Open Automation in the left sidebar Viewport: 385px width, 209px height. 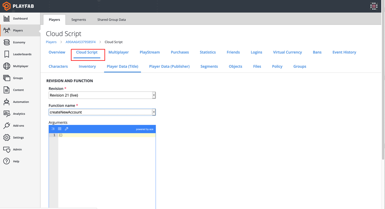(x=20, y=102)
